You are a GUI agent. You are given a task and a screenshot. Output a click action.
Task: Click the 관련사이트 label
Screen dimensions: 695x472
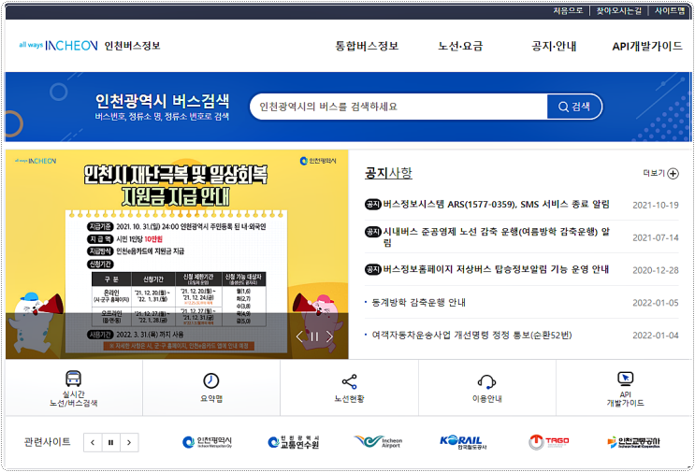[x=47, y=442]
